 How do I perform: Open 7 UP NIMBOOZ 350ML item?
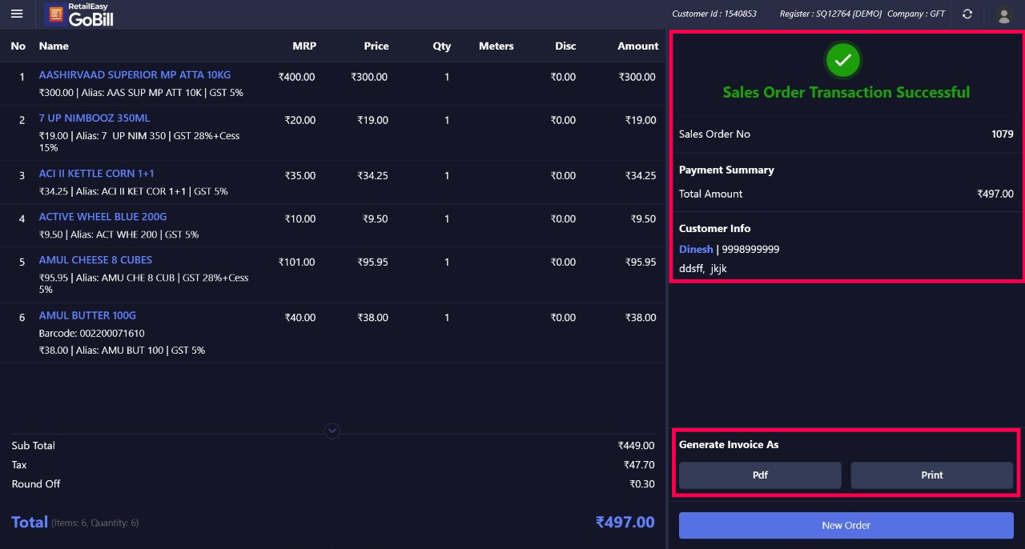[94, 118]
